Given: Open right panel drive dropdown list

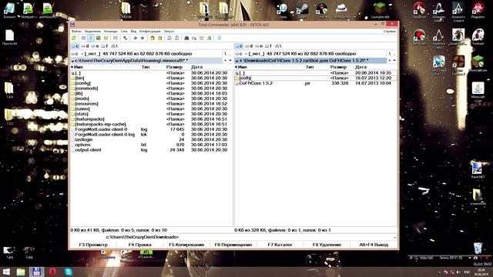Looking at the screenshot, I should point(241,54).
